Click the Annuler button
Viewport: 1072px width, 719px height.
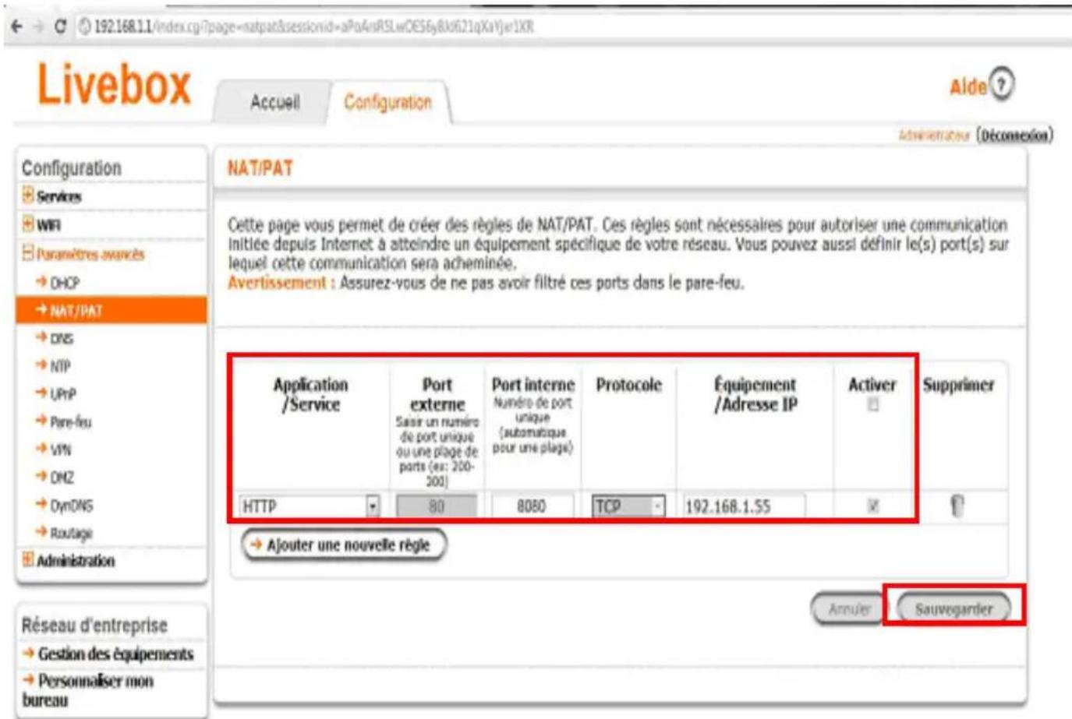click(x=847, y=608)
